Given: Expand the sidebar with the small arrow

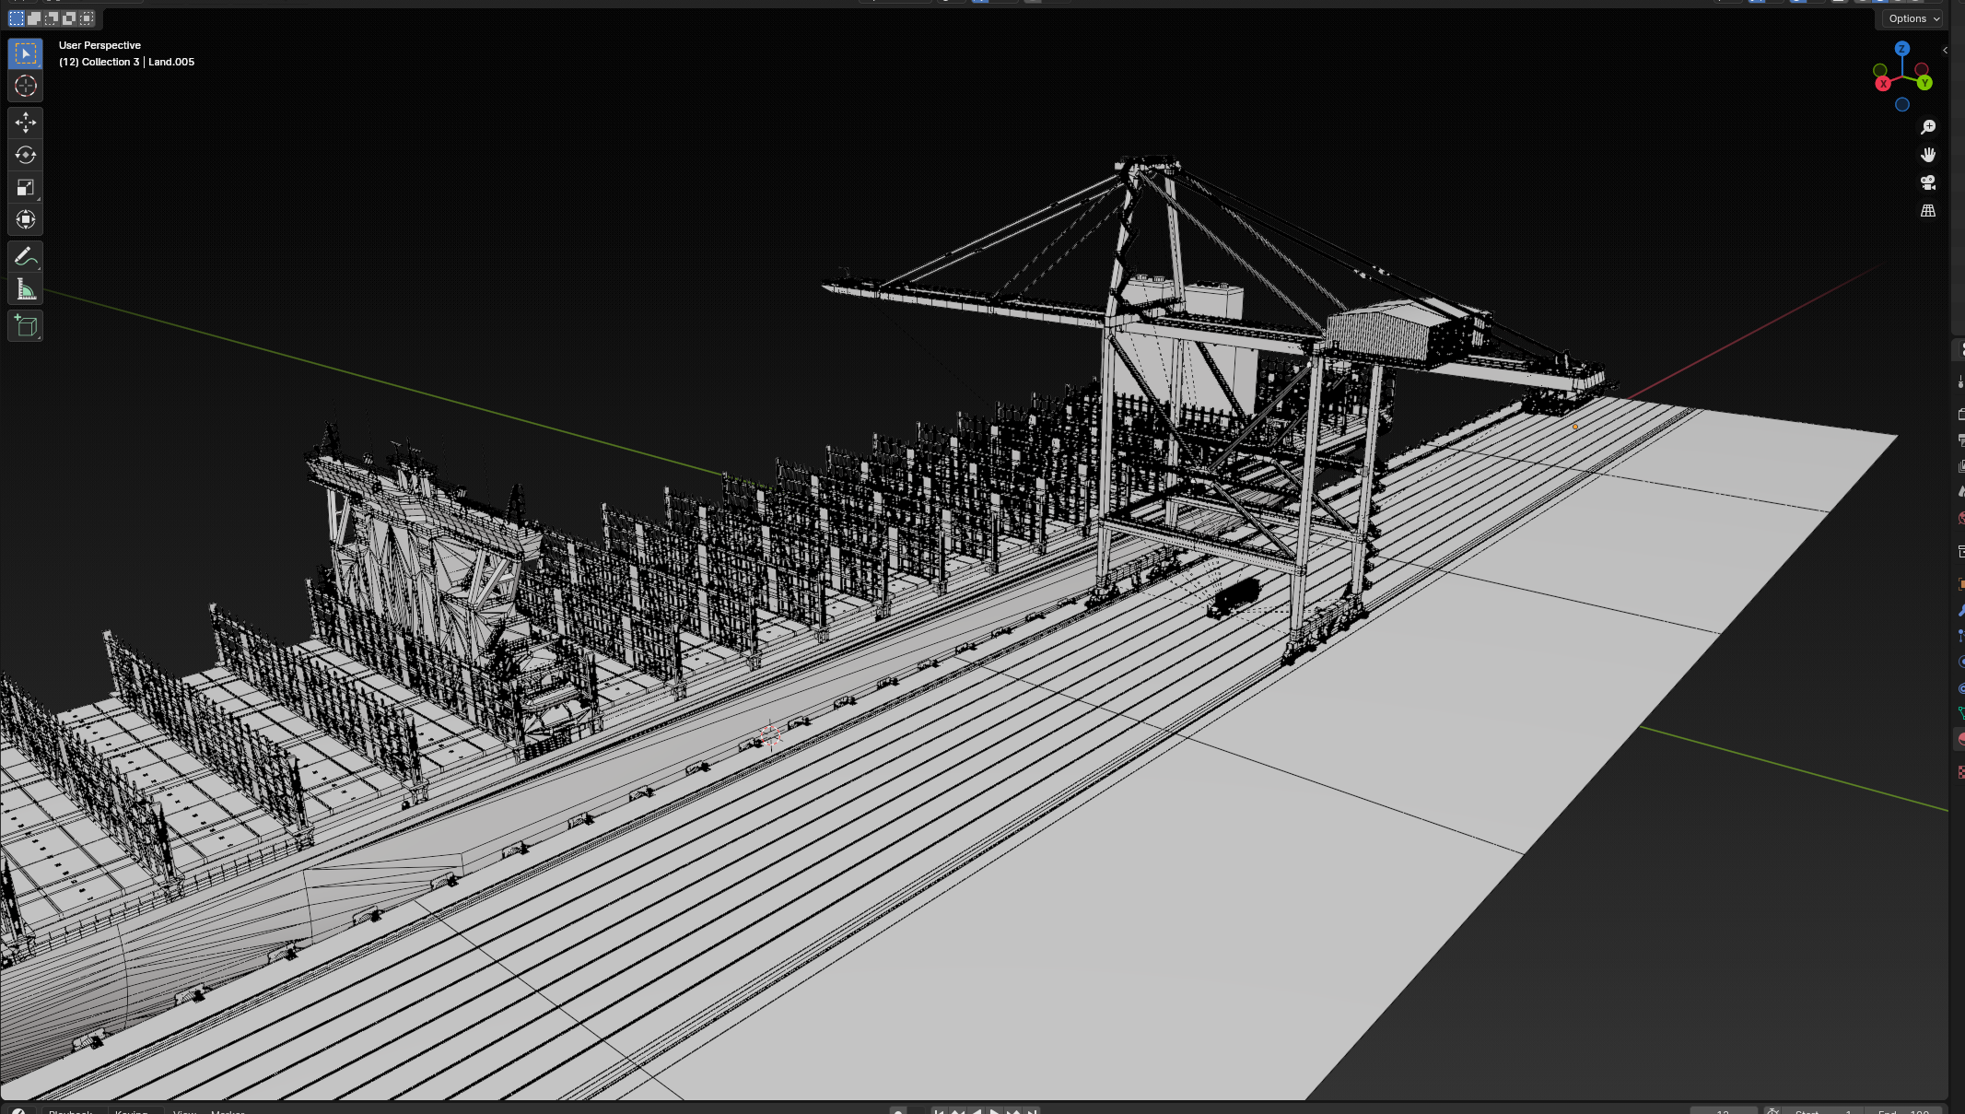Looking at the screenshot, I should coord(1945,51).
